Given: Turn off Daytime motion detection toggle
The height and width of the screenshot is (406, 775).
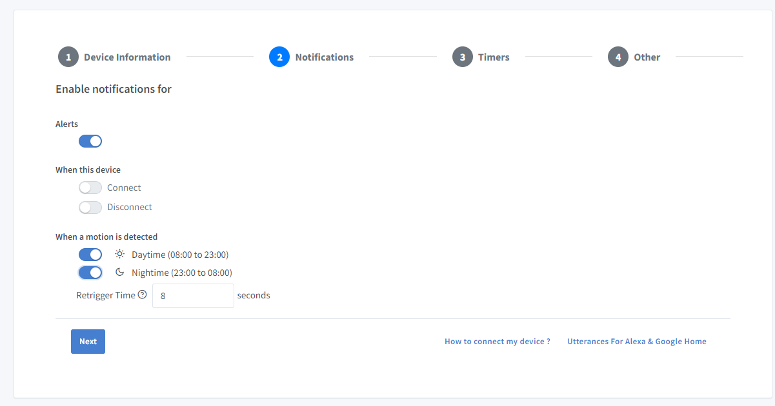Looking at the screenshot, I should (90, 255).
